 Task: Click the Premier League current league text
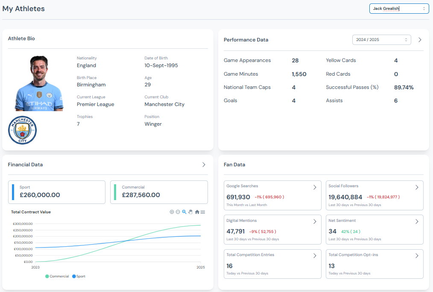95,104
